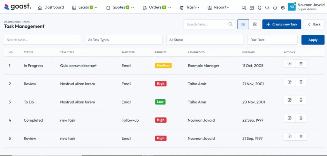Screen dimensions: 327x156
Task: Click the goast logo
Action: tap(18, 7)
